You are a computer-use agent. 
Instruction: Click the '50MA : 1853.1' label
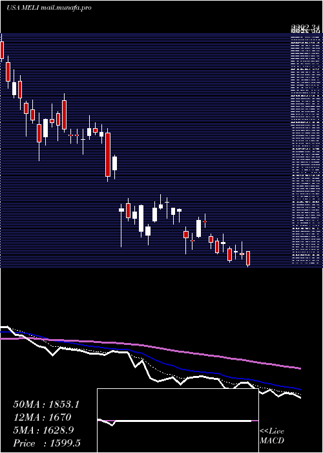coord(46,404)
